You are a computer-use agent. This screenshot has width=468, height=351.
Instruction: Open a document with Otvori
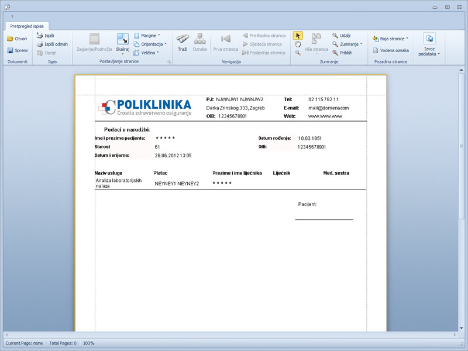tap(17, 39)
